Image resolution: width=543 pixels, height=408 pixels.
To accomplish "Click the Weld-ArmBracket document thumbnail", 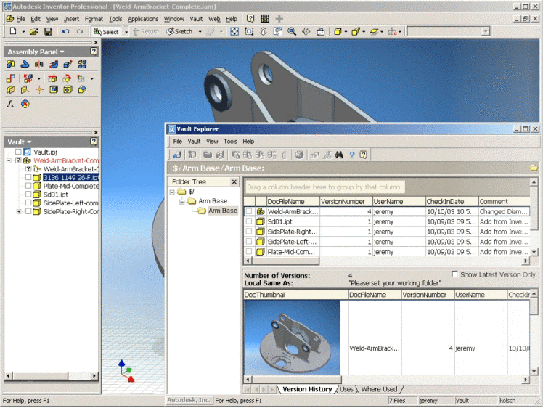I will click(x=293, y=338).
